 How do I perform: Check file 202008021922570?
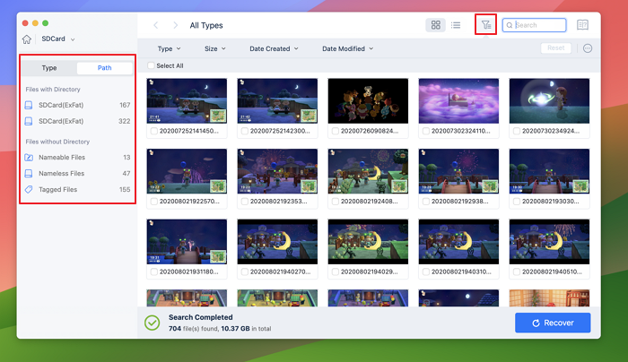(x=154, y=202)
